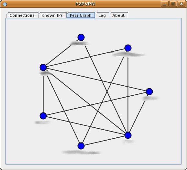This screenshot has height=170, width=187.
Task: Select the lower-left blue peer node
Action: tap(43, 116)
